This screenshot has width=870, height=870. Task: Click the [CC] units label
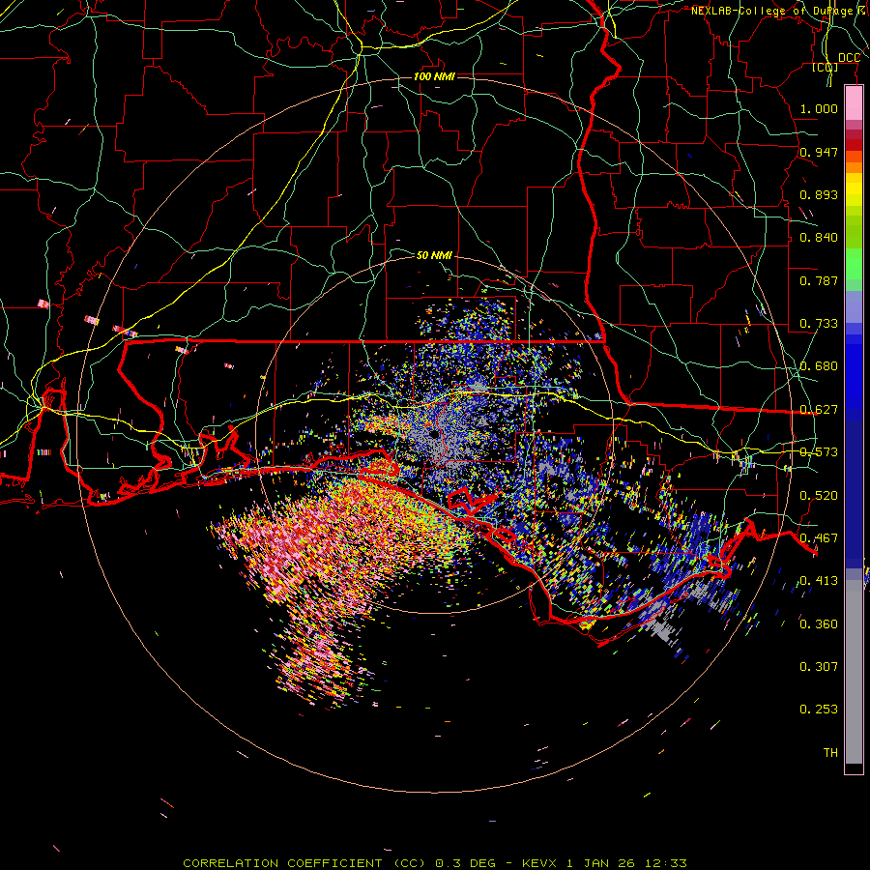pyautogui.click(x=825, y=67)
